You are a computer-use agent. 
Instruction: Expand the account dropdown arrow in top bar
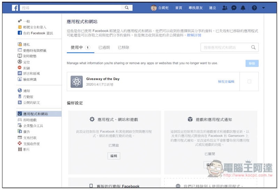click(x=264, y=8)
